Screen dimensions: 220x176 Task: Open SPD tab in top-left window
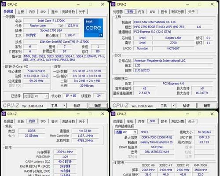tap(43, 12)
